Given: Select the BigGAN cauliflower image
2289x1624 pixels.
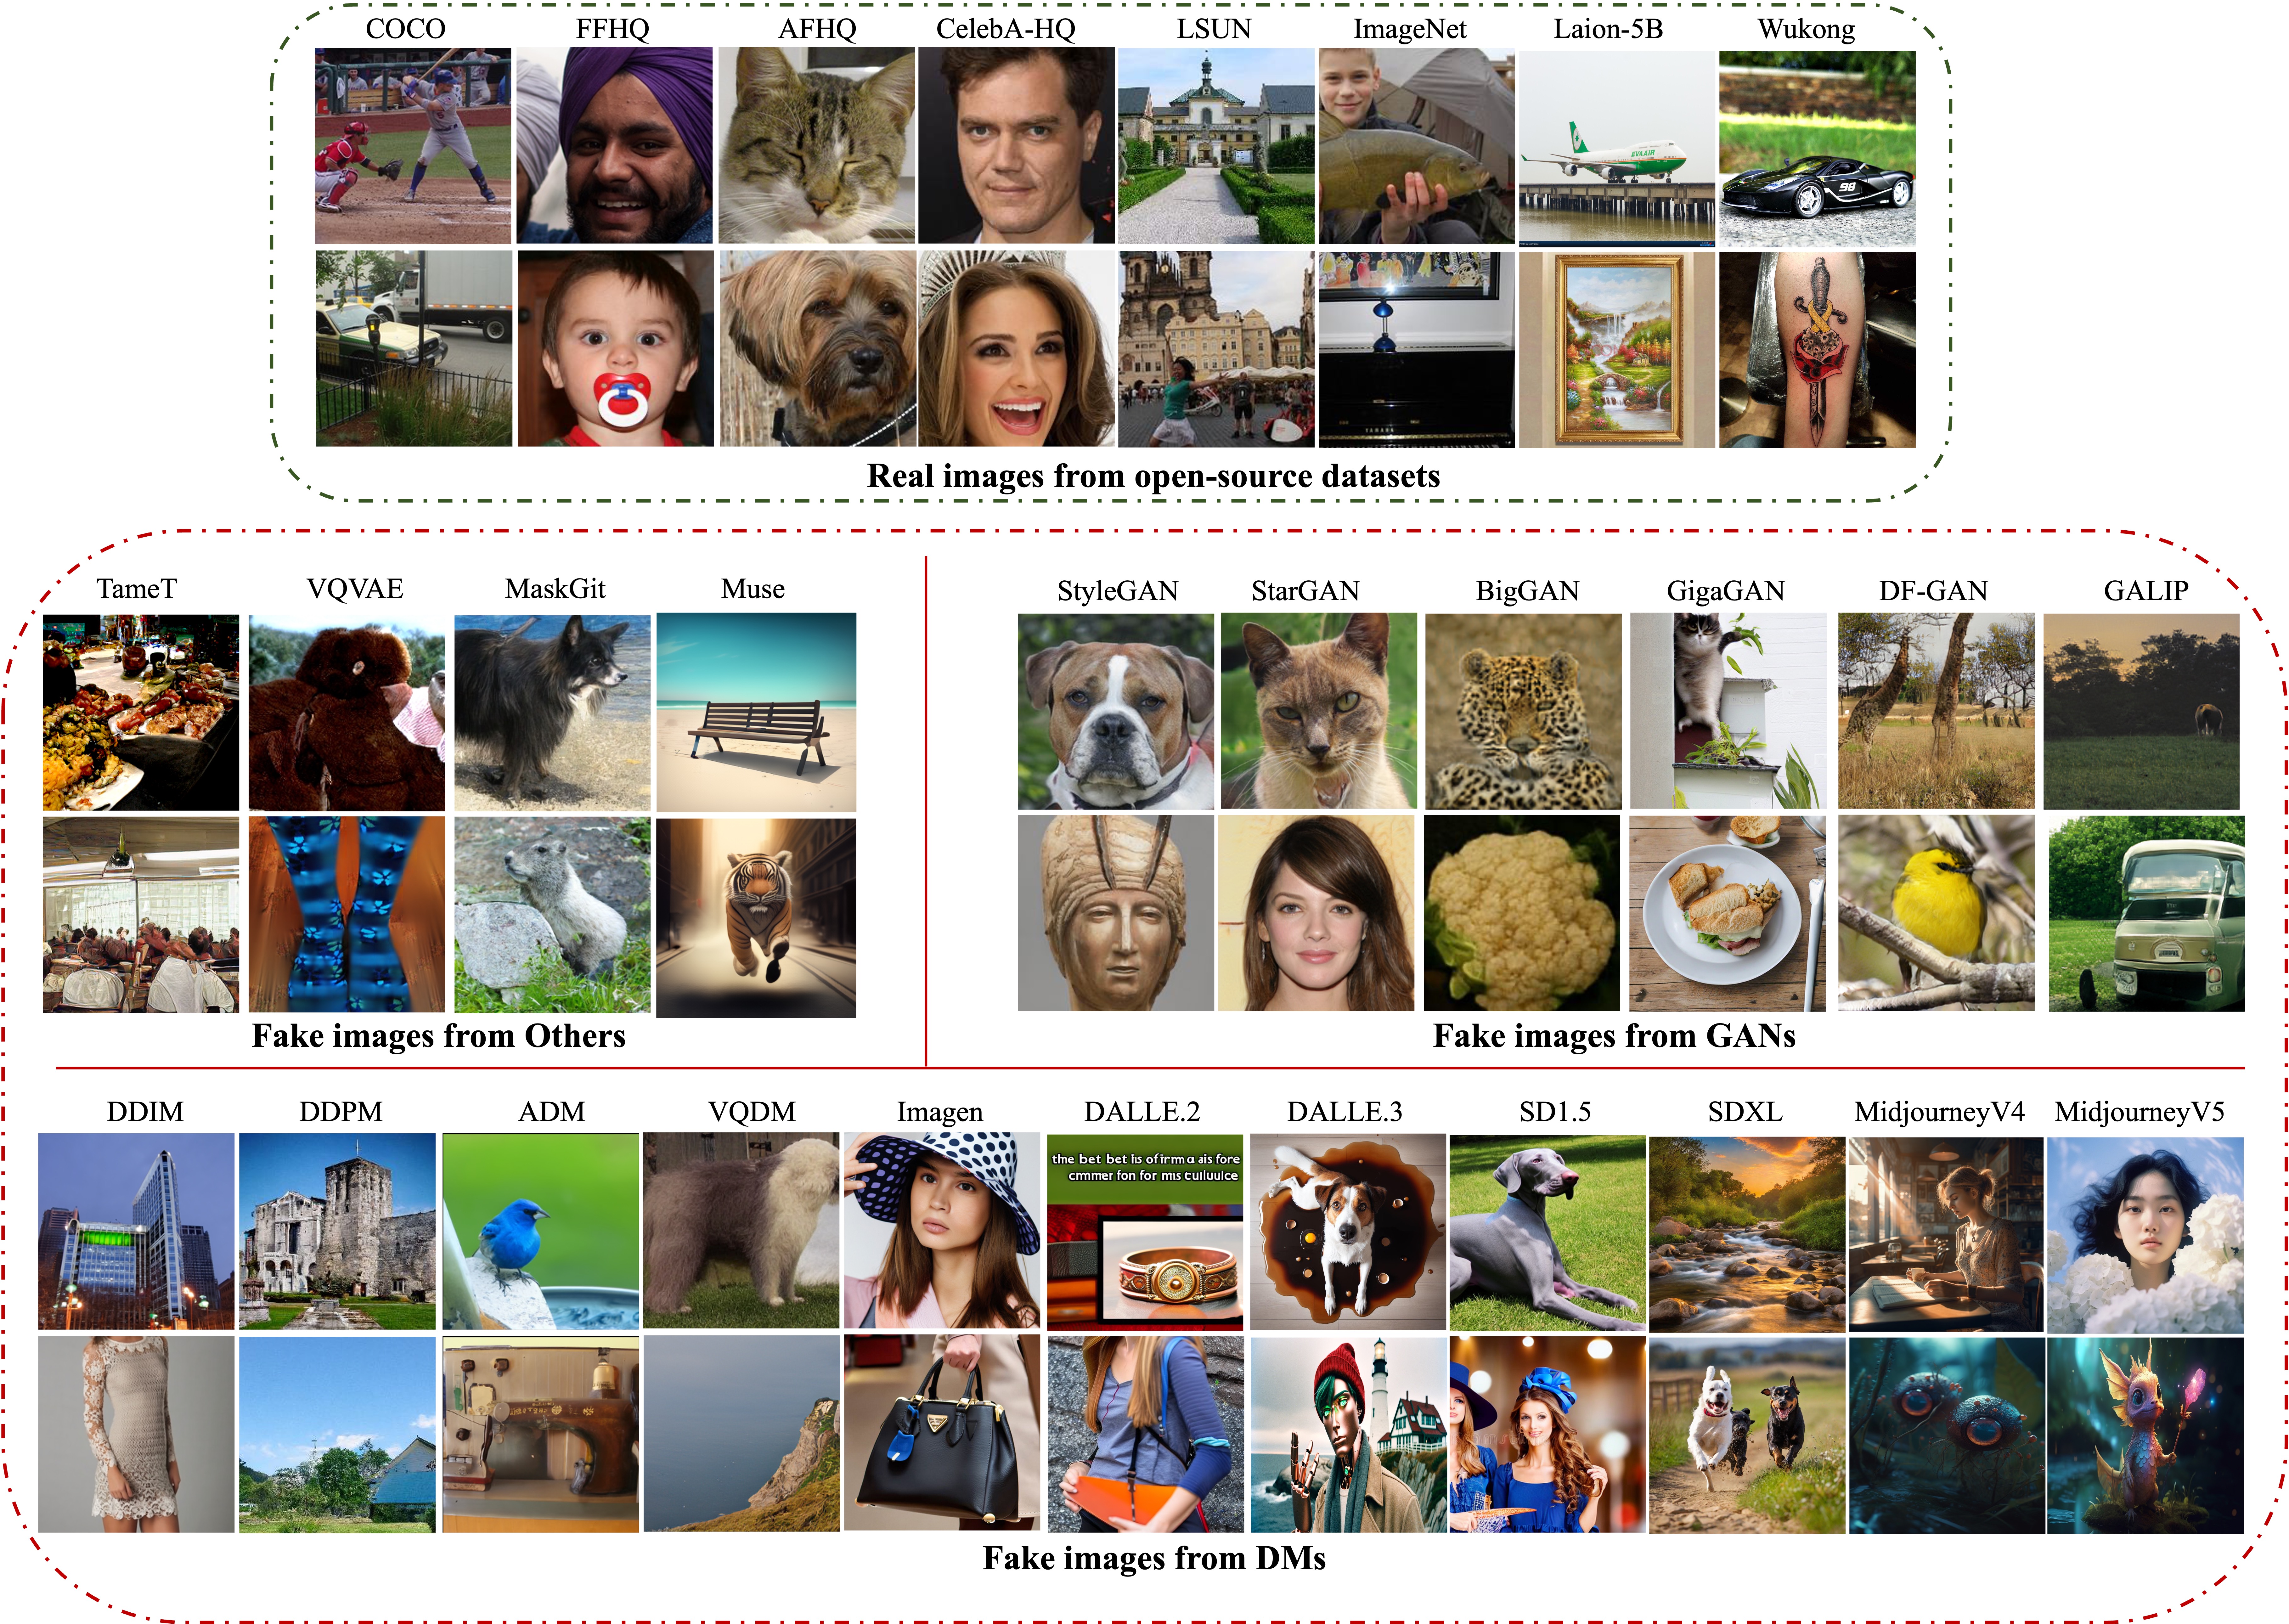Looking at the screenshot, I should click(x=1522, y=913).
